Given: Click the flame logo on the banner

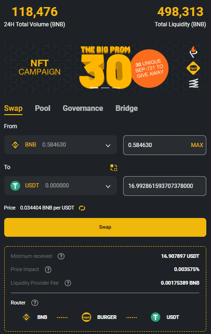Looking at the screenshot, I should pos(193,52).
